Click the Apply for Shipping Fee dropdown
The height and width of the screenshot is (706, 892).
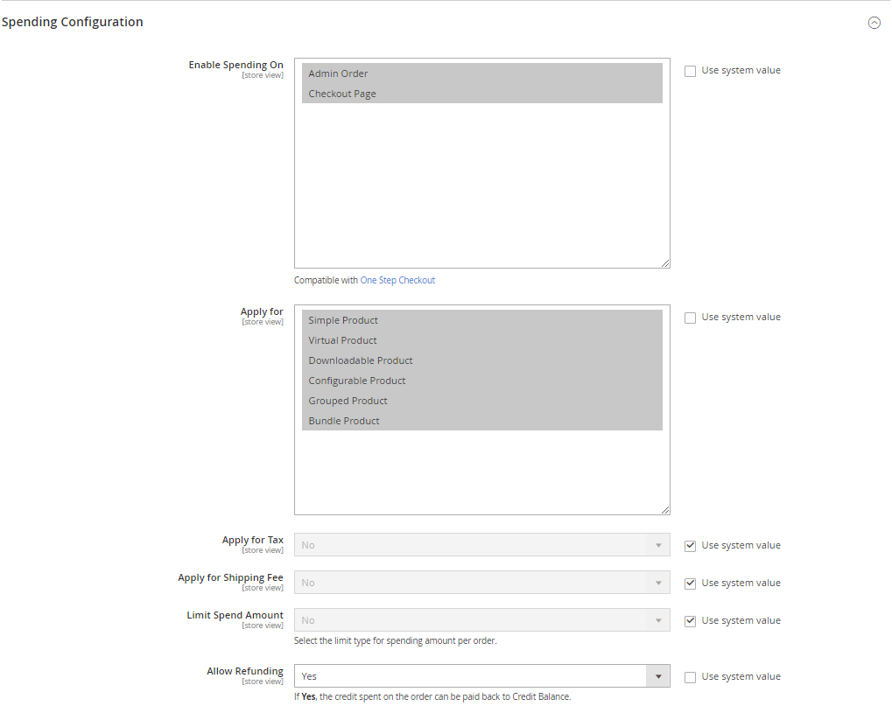pyautogui.click(x=481, y=583)
